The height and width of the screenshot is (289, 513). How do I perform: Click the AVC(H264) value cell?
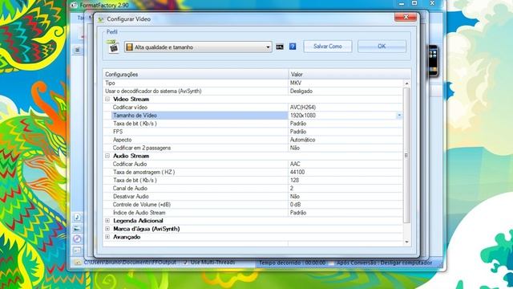345,107
